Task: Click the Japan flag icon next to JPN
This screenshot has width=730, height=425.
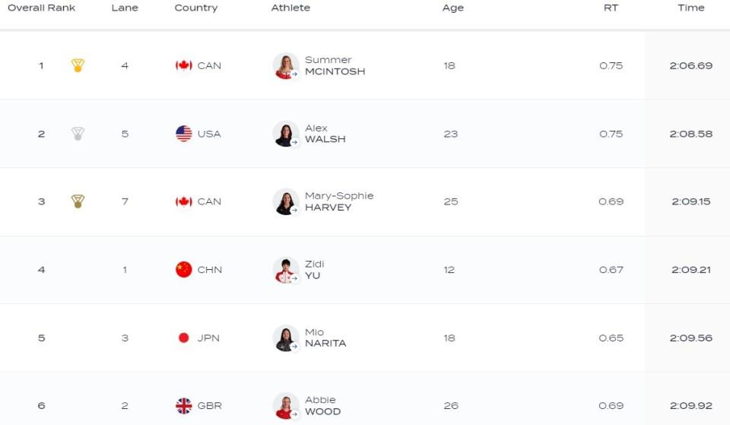Action: (x=184, y=338)
